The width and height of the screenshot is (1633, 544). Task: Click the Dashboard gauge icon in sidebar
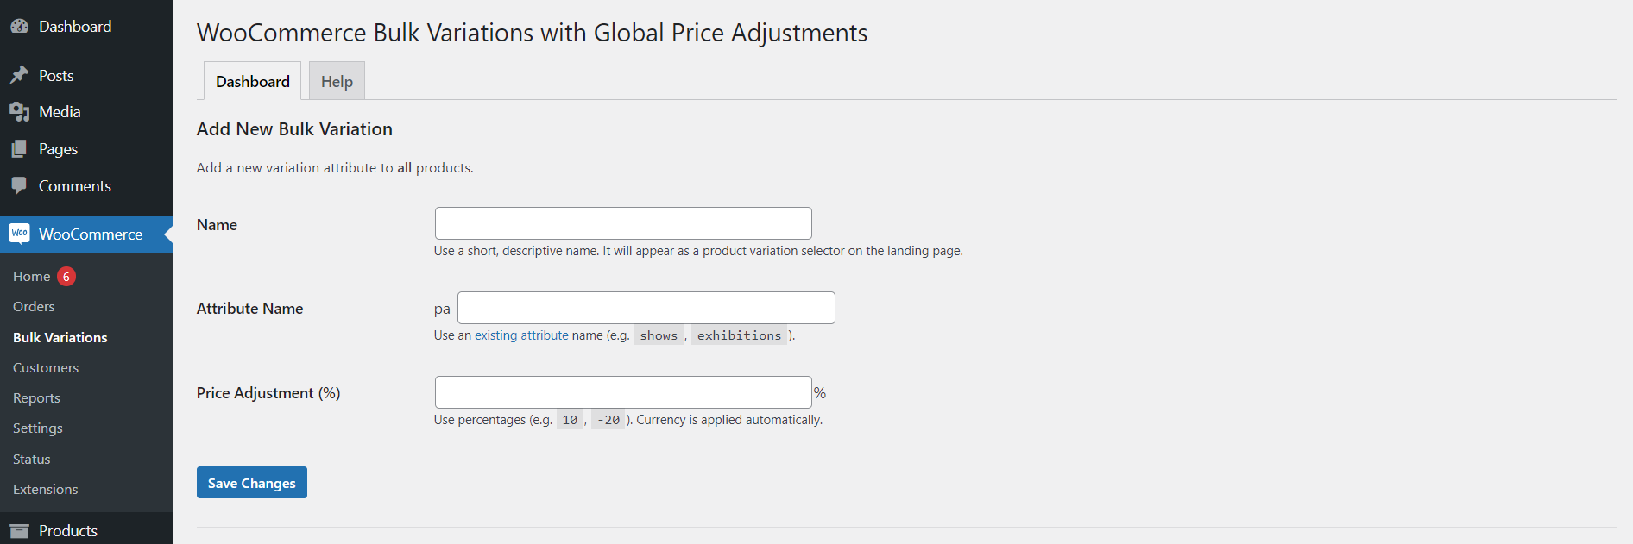(19, 27)
